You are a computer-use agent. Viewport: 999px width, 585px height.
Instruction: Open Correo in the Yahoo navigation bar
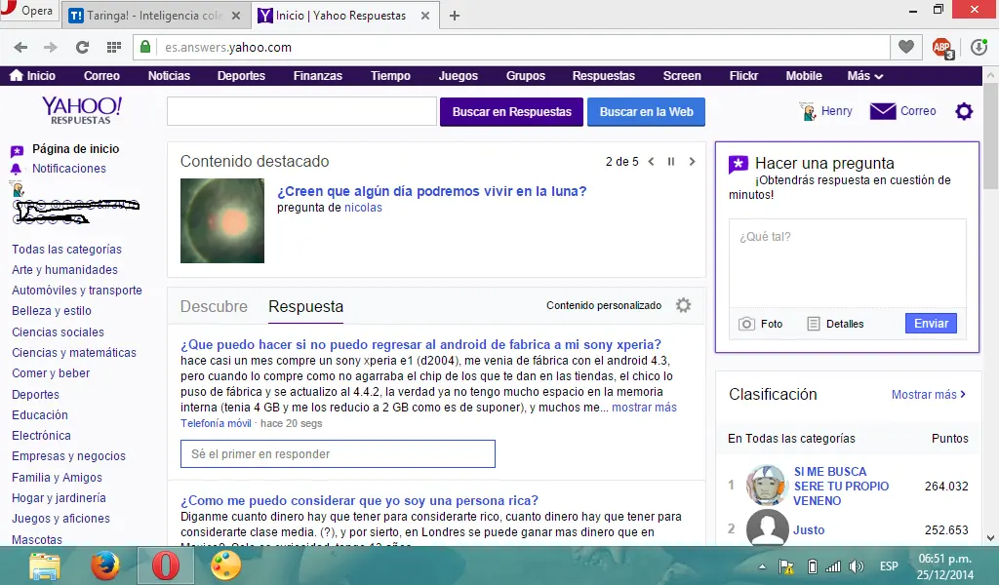[101, 76]
